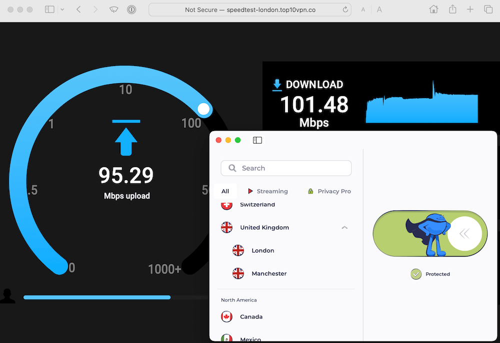Click the Manchester UK flag icon
This screenshot has height=343, width=500.
[x=238, y=273]
